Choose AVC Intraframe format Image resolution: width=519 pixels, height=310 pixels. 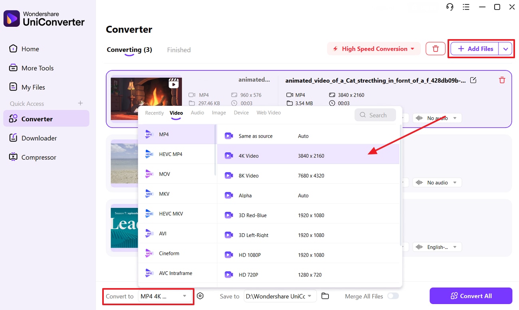(x=176, y=273)
